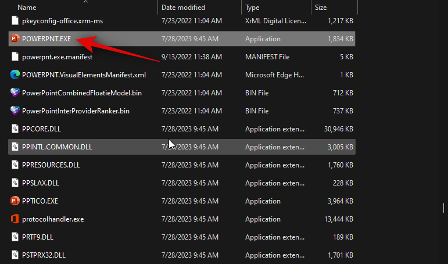Click the 9/13/2022 11:38 AM date cell
Viewport: 448px width, 264px height.
point(191,57)
